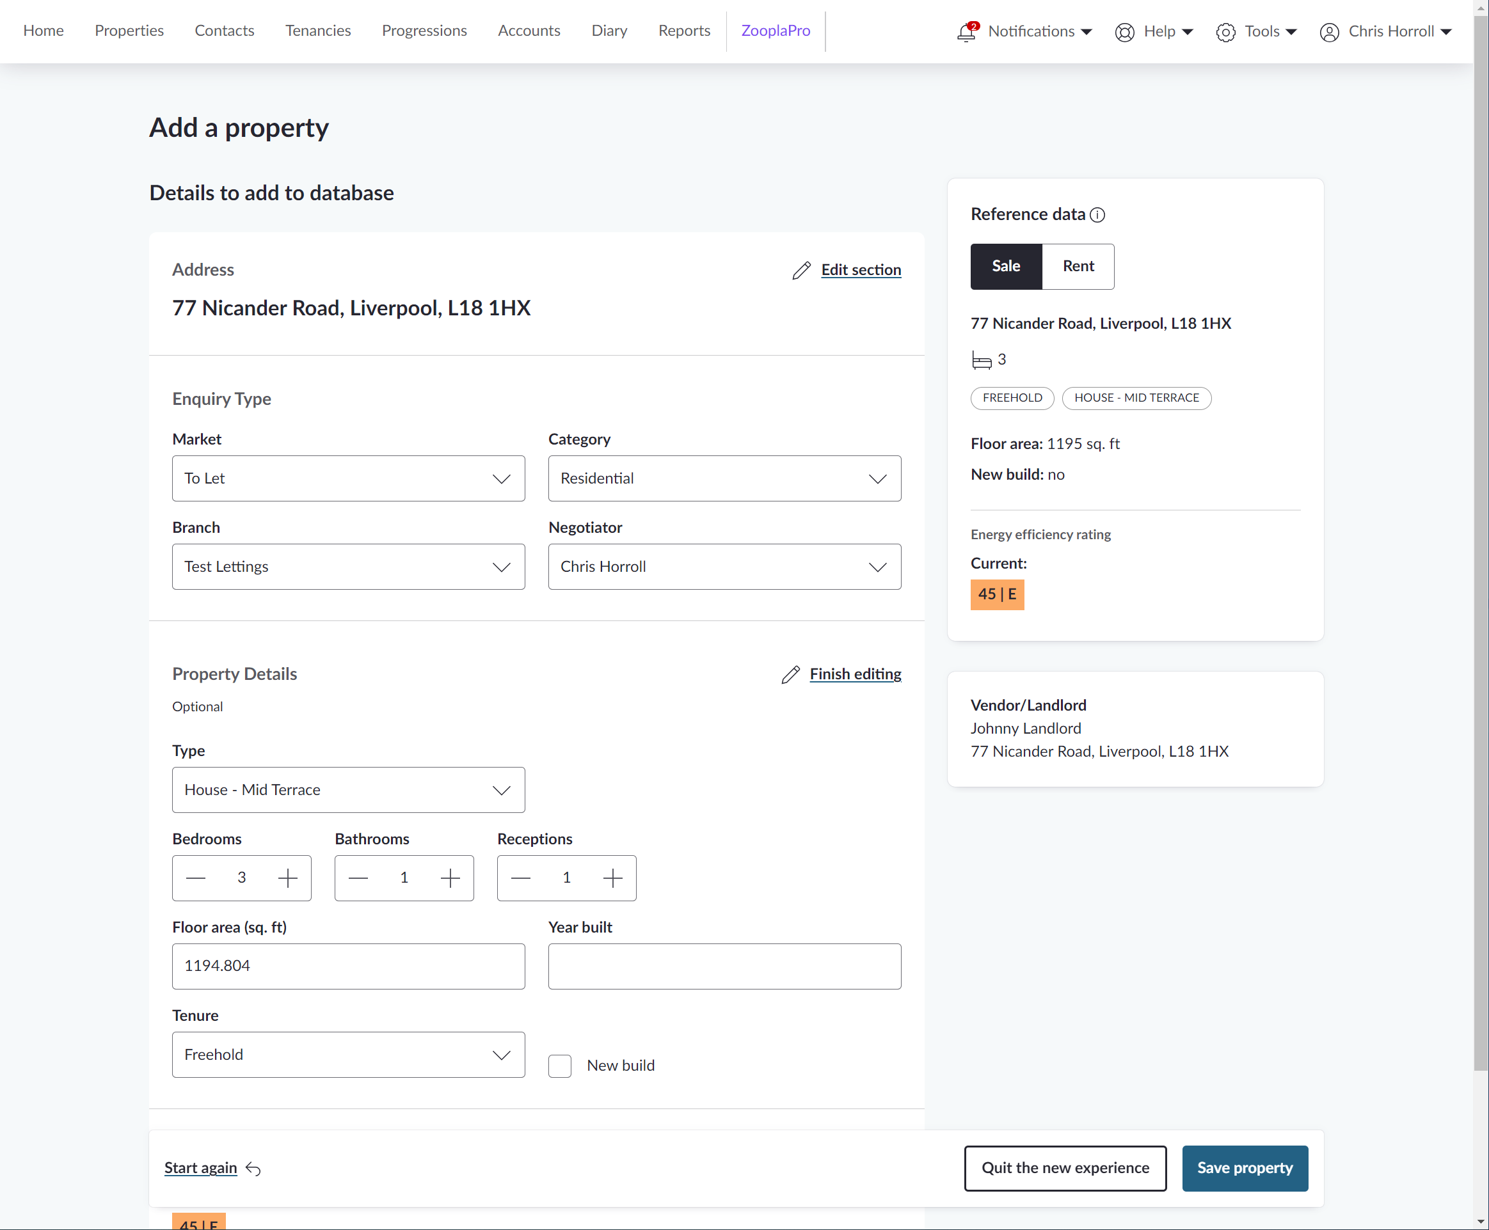The width and height of the screenshot is (1489, 1230).
Task: Increase the Receptions count
Action: pyautogui.click(x=613, y=878)
